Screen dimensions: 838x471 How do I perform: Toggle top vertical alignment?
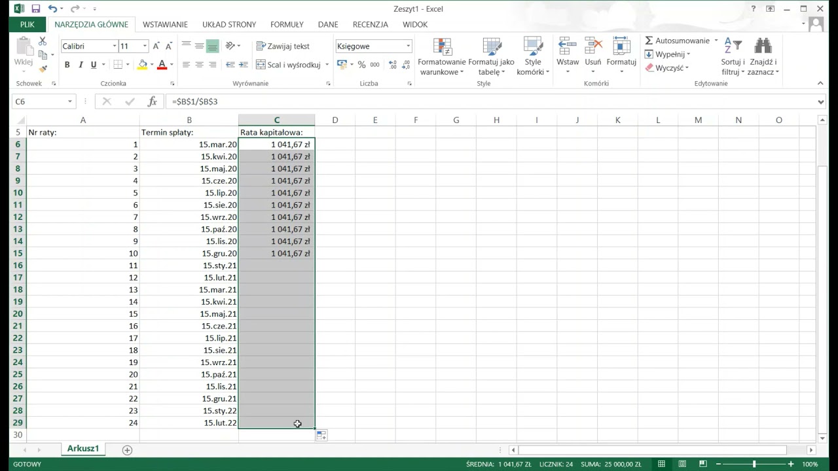click(x=186, y=46)
